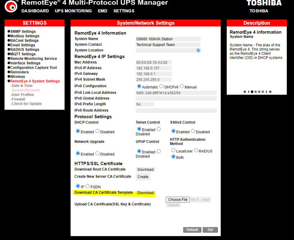Select RADIUS as HTTP Authentication Method
Viewport: 294px width, 240px height.
[x=196, y=150]
